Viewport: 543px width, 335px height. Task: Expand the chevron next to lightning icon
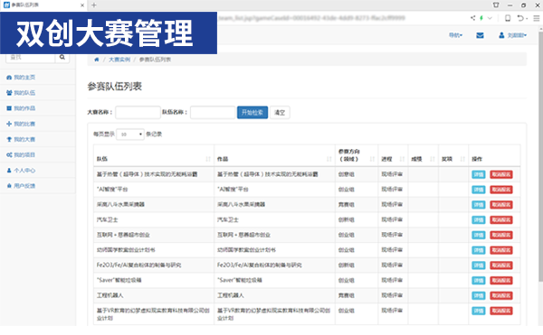click(490, 18)
